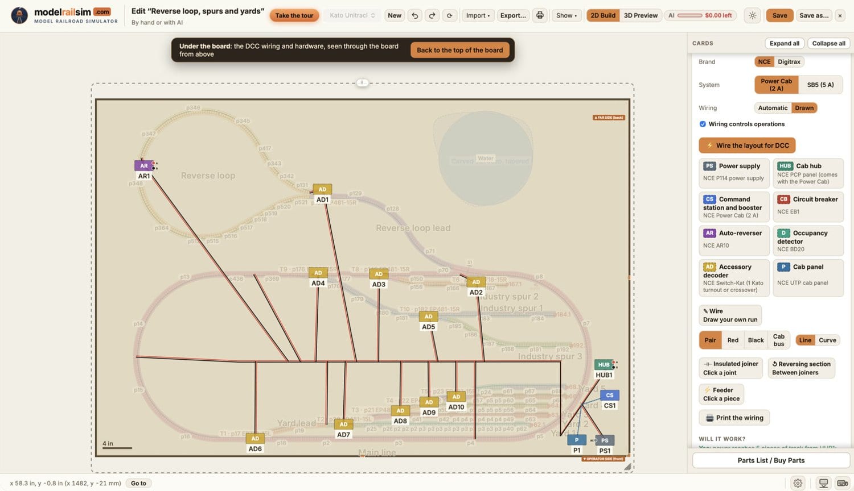
Task: Click the redo arrow icon
Action: (432, 15)
